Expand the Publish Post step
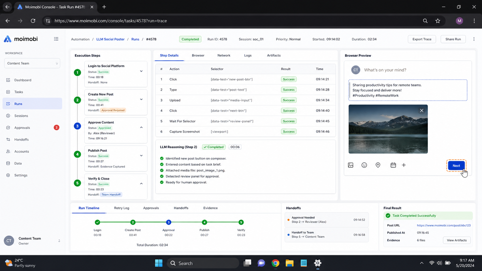Viewport: 482px width, 271px height. pyautogui.click(x=141, y=156)
